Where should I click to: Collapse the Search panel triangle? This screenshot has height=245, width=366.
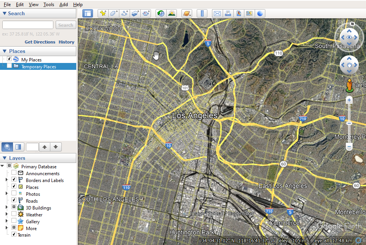(x=5, y=13)
